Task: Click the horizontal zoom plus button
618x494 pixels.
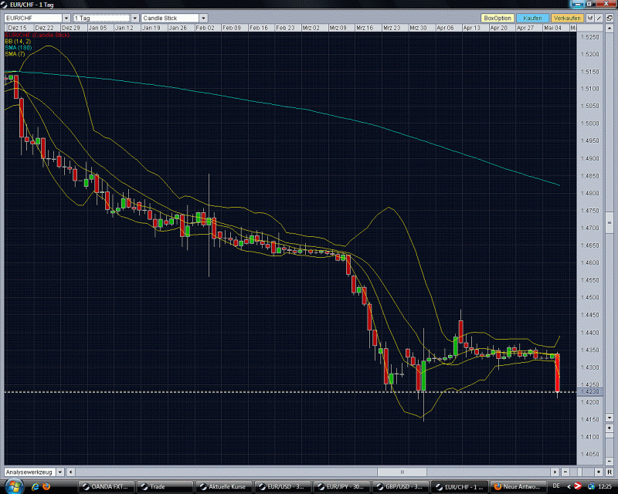Action: 599,472
